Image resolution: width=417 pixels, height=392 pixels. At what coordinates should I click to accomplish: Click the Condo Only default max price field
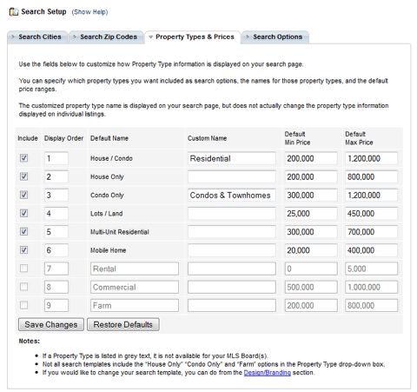(371, 195)
